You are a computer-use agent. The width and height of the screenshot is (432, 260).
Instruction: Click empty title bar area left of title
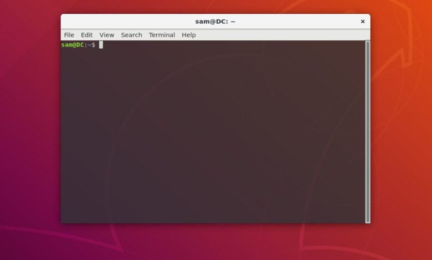tap(127, 22)
